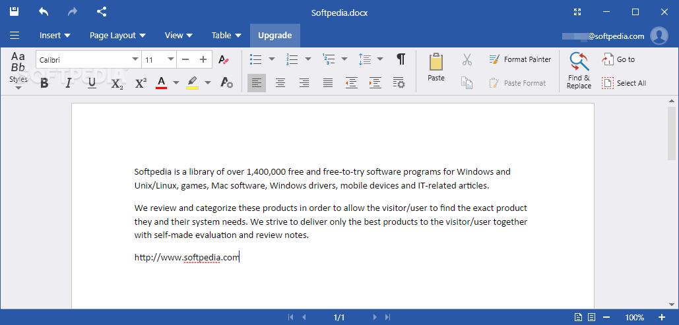This screenshot has width=679, height=325.
Task: Cut selection with the scissors icon
Action: (x=467, y=59)
